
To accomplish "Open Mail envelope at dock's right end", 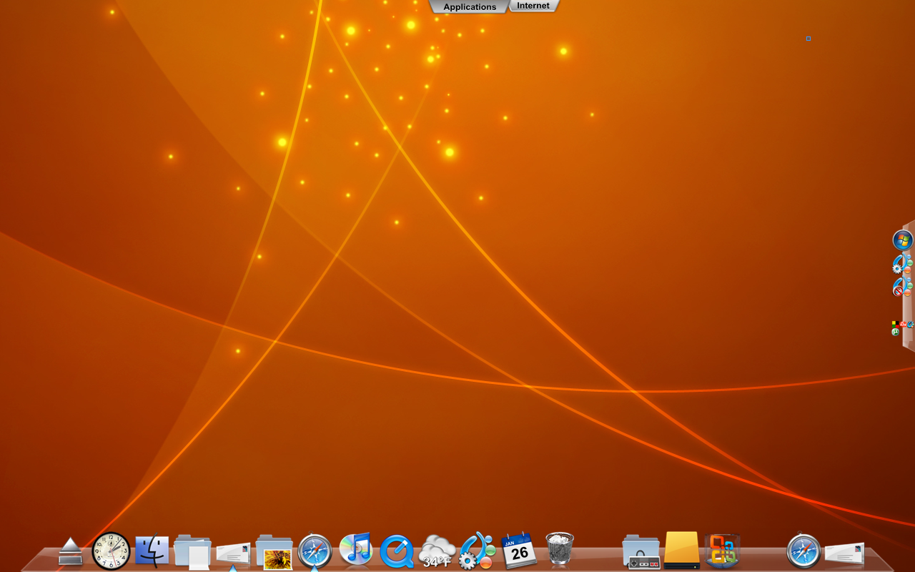I will (x=844, y=553).
